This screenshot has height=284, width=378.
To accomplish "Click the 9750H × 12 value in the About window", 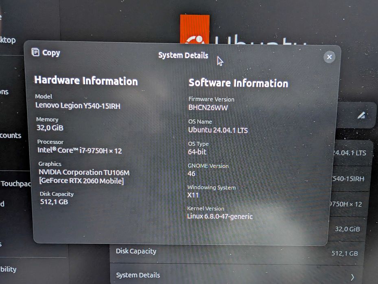I will coord(345,204).
